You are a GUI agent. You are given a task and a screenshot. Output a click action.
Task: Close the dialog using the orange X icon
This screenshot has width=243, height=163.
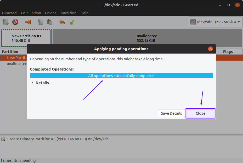210,49
